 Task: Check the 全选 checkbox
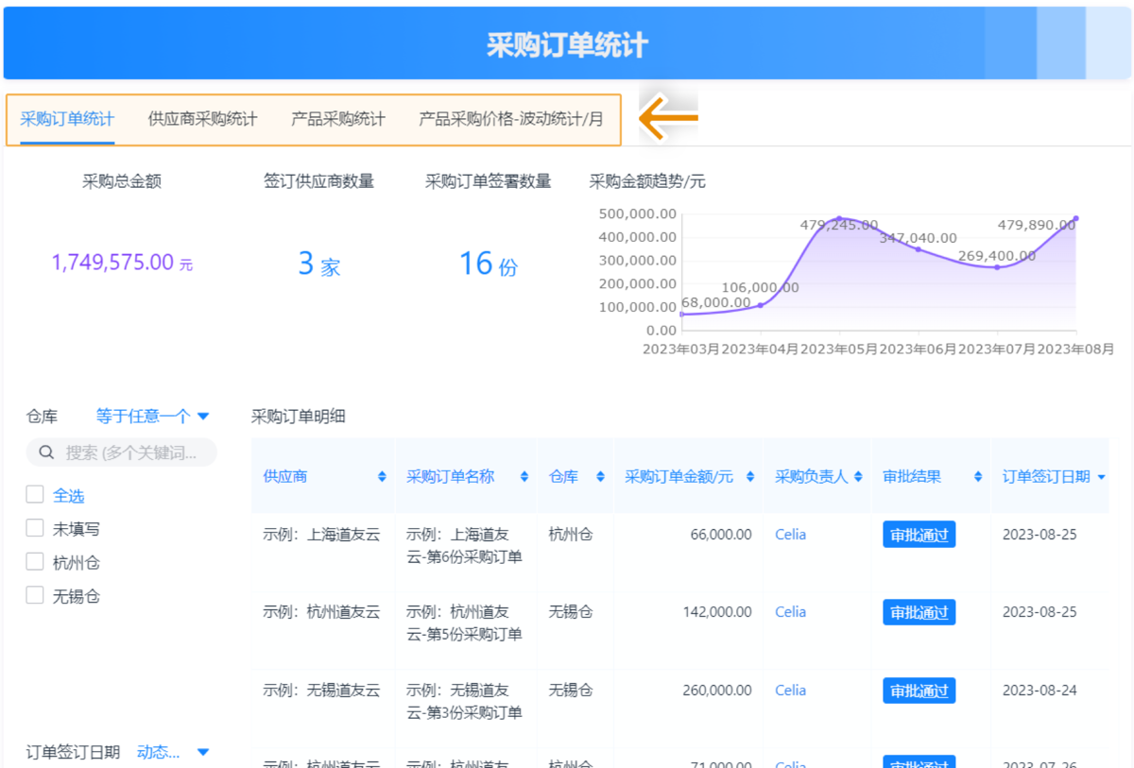click(35, 495)
